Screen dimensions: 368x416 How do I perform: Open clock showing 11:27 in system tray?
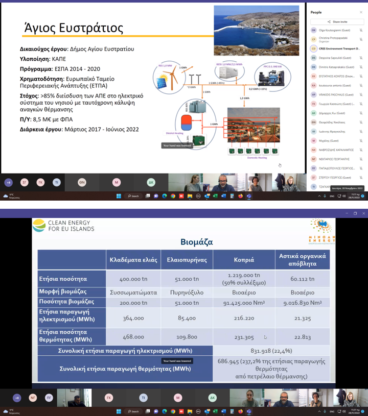tap(354, 411)
